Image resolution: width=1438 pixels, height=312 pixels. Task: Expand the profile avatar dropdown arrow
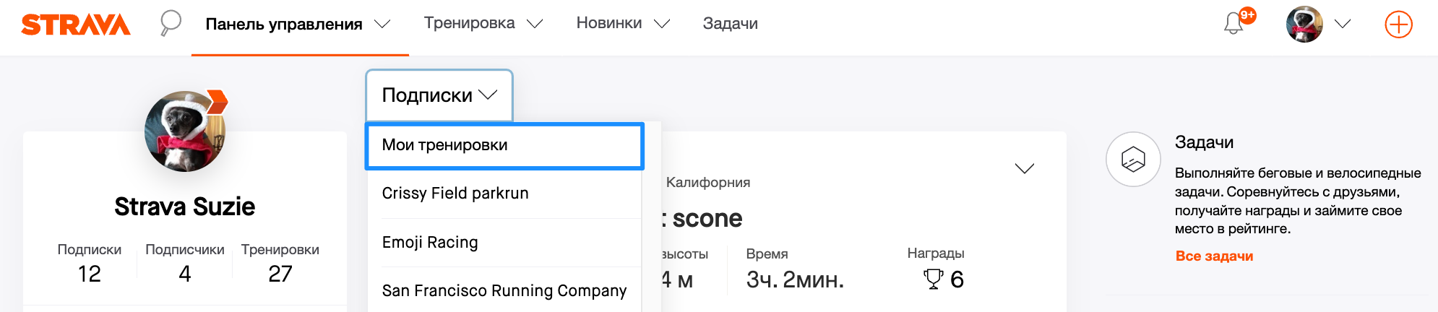1343,24
